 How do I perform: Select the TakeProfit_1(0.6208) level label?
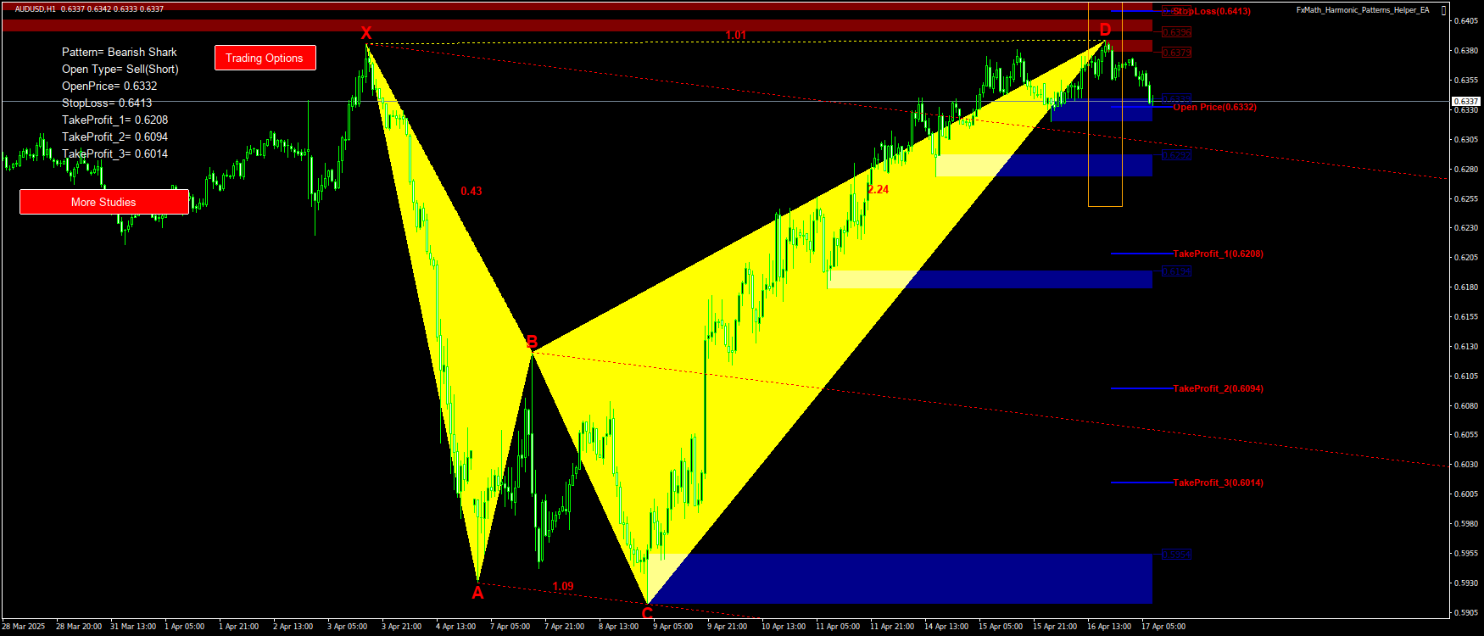[1218, 254]
